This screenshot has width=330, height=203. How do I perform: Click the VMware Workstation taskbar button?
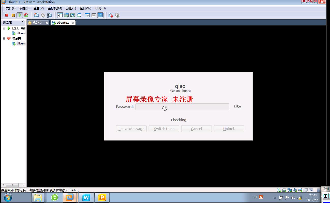[x=70, y=197]
